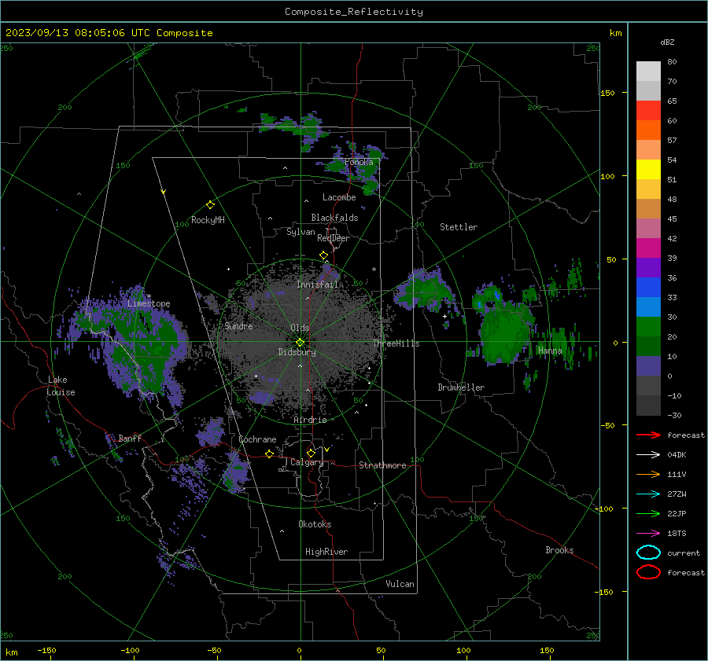
Task: Click the green 20 dBZ color swatch
Action: tap(648, 327)
